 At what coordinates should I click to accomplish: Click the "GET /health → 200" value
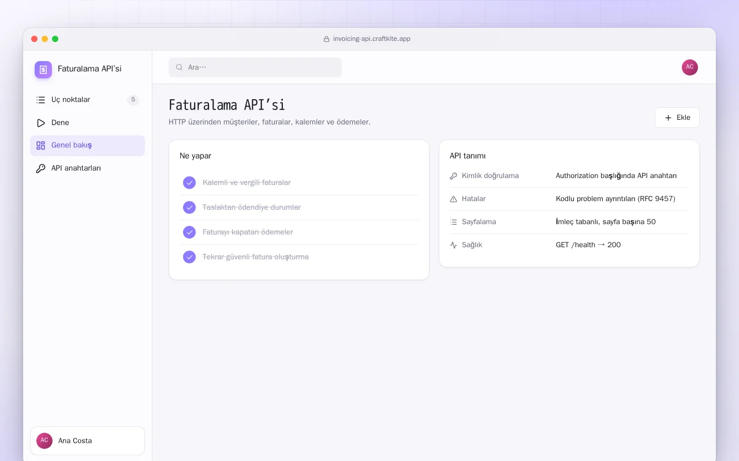tap(588, 245)
